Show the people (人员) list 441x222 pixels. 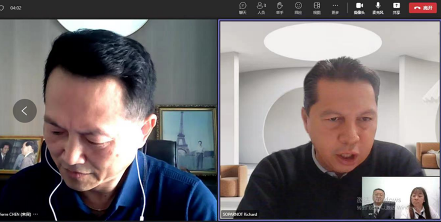(x=261, y=8)
